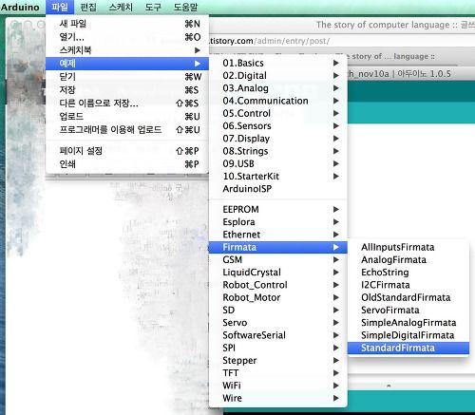Image resolution: width=475 pixels, height=415 pixels.
Task: Select the I2CFirmata example
Action: tap(408, 285)
